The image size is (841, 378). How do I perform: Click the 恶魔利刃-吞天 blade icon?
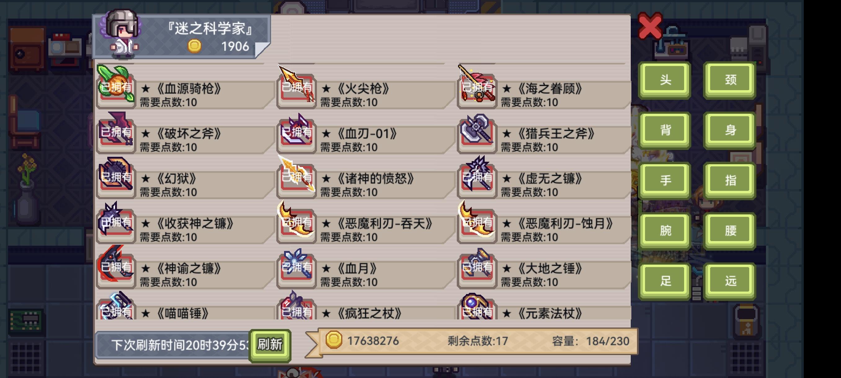pyautogui.click(x=296, y=222)
